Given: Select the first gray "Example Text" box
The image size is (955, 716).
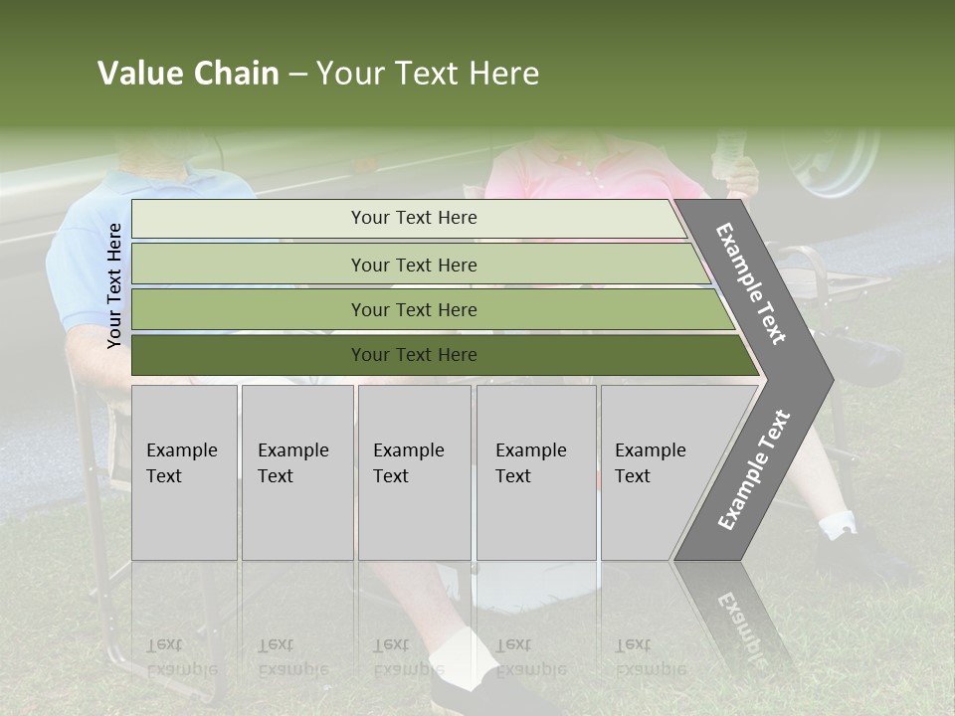Looking at the screenshot, I should coord(183,471).
